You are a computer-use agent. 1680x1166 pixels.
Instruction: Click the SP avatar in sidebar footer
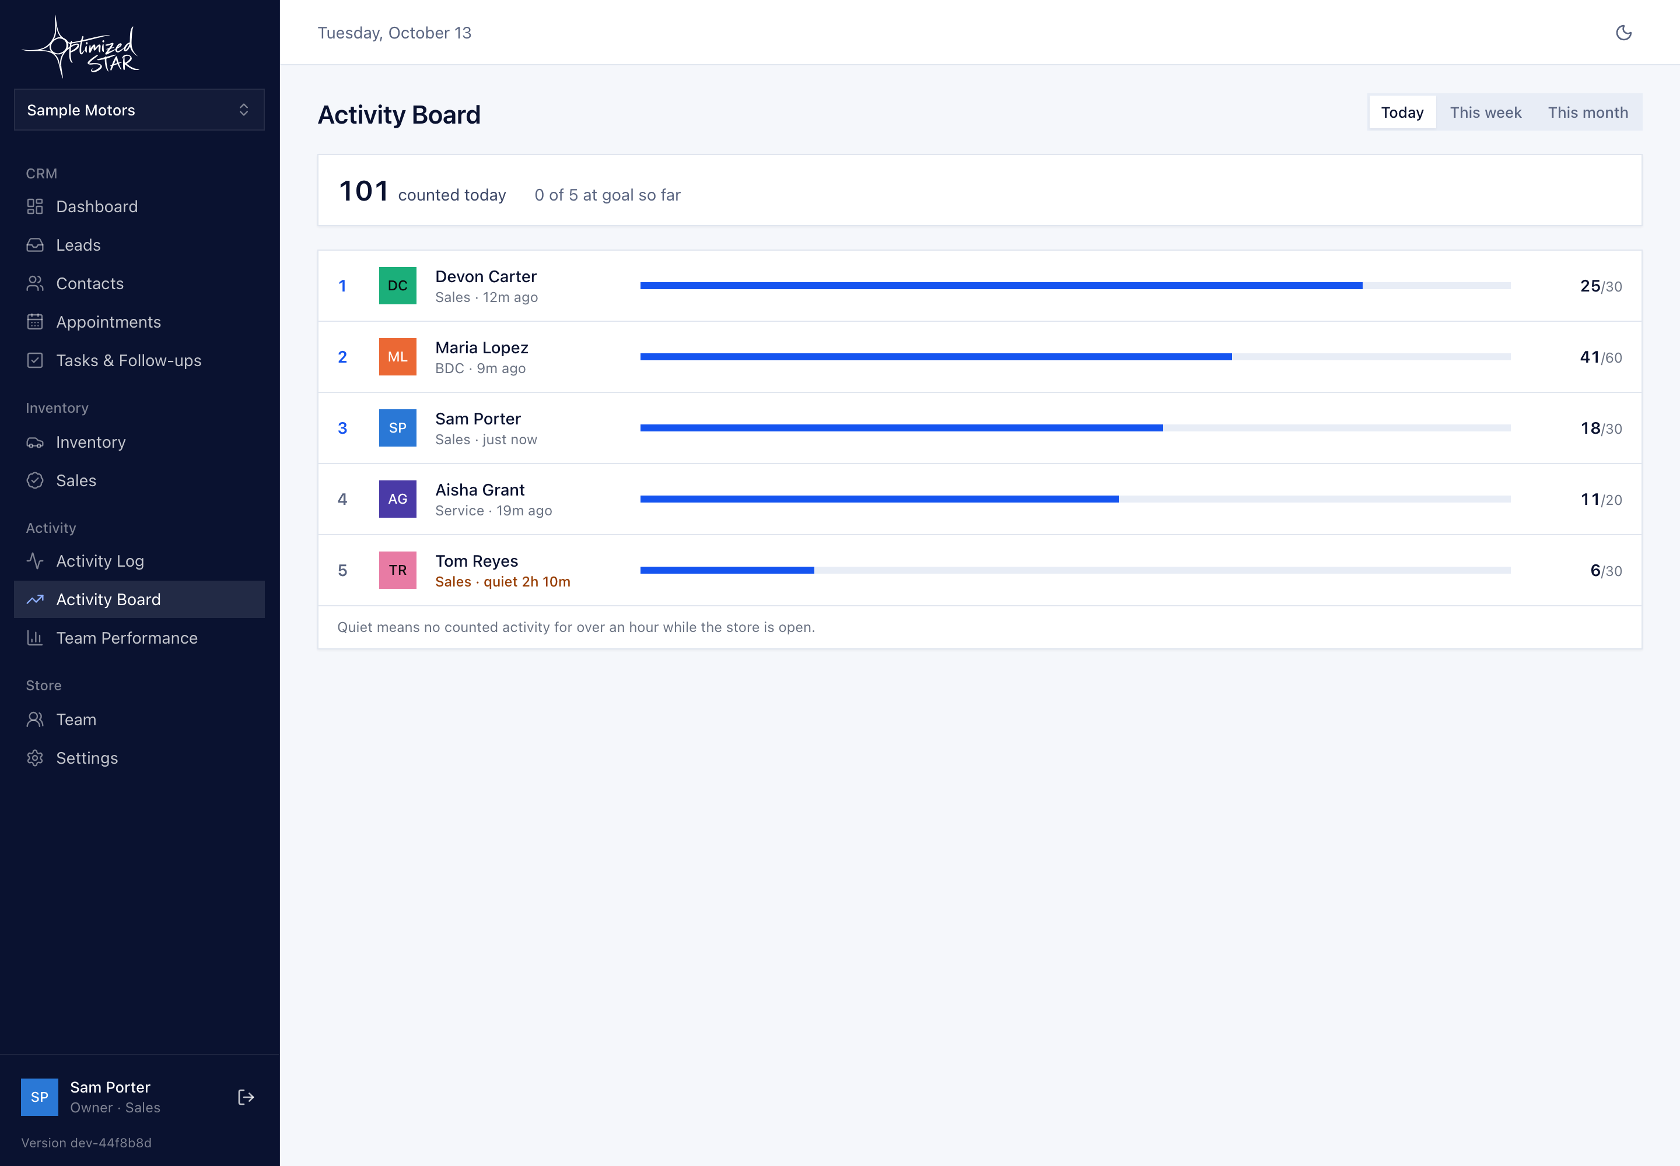pos(40,1097)
